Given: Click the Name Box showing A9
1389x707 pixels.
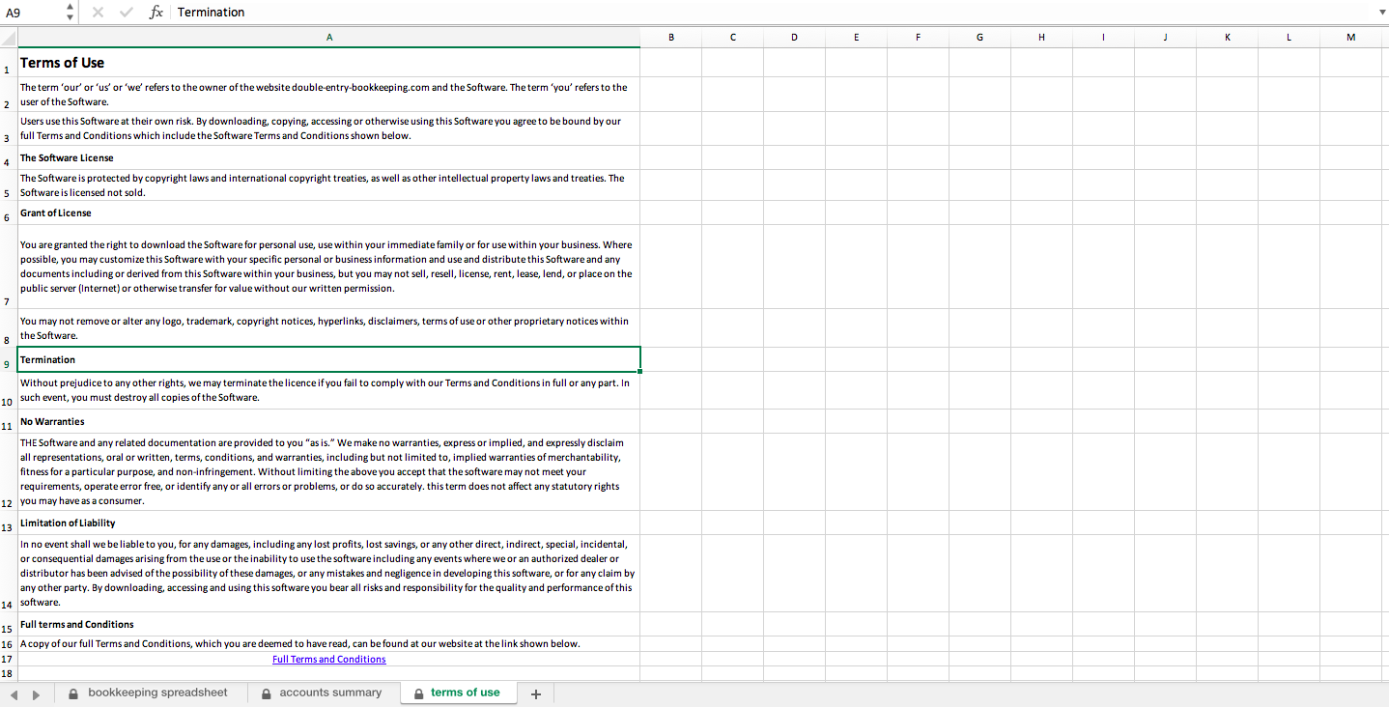Looking at the screenshot, I should 32,13.
